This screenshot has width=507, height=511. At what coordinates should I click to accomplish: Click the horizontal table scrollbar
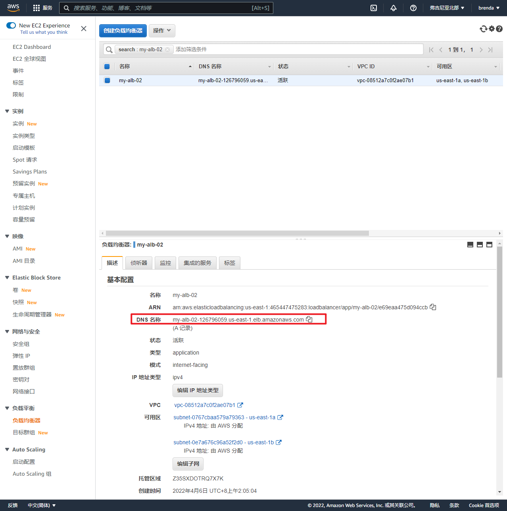coord(237,233)
